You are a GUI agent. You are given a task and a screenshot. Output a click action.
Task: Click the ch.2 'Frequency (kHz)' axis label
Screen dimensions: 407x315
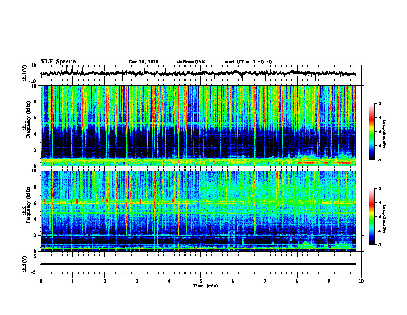[28, 205]
